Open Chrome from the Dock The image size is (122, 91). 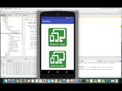click(x=17, y=81)
